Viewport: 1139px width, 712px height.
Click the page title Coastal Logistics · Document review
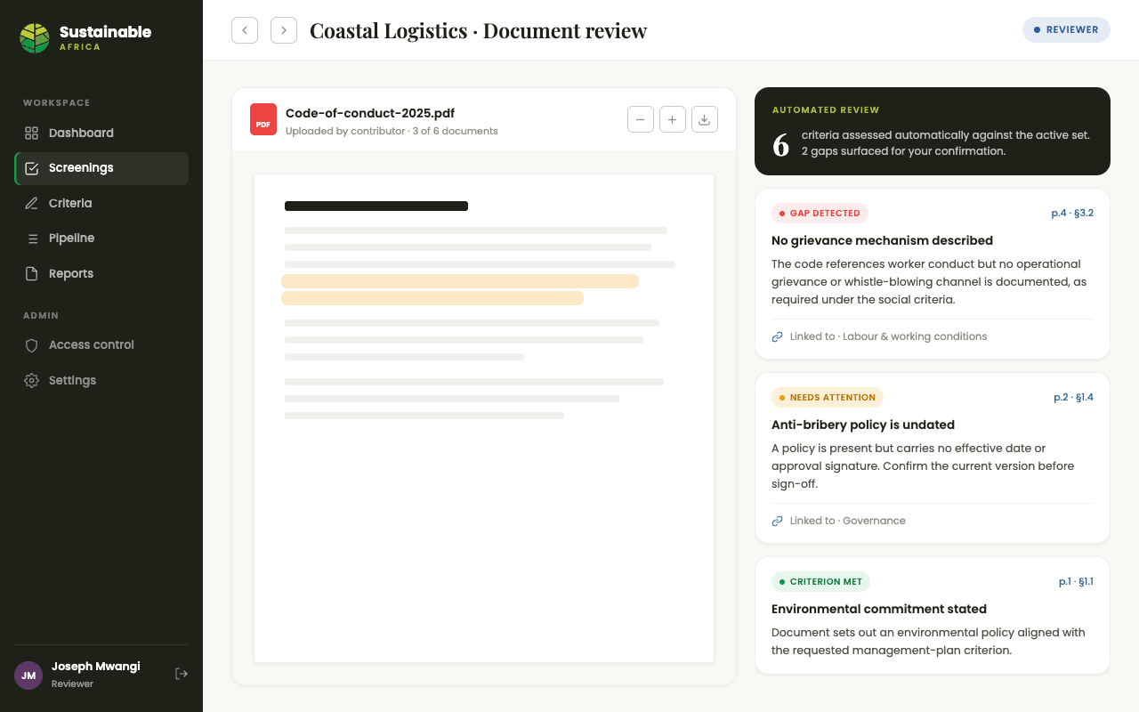pos(478,30)
